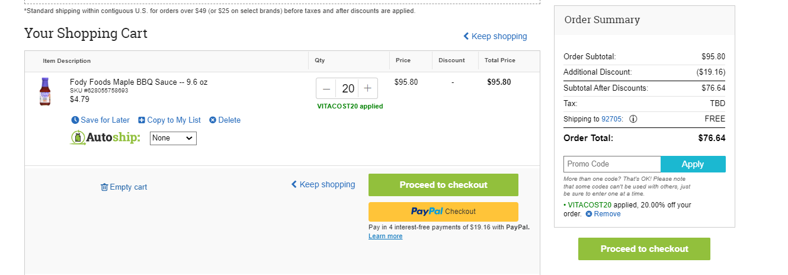Increase quantity with the plus button
The height and width of the screenshot is (275, 788).
(x=367, y=88)
